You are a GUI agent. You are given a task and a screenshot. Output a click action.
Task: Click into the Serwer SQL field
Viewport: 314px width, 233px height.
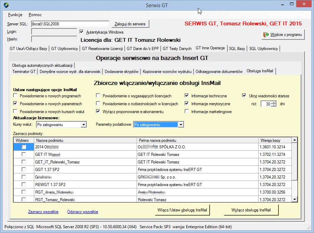[x=70, y=24]
